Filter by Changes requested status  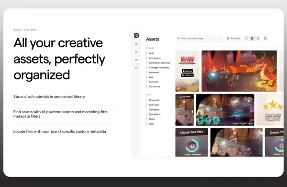(158, 68)
